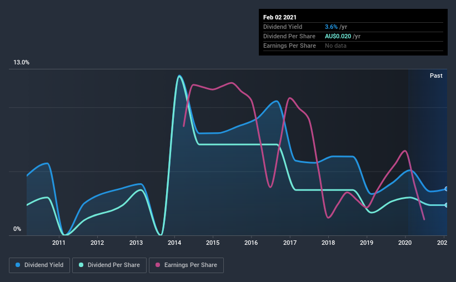Click the blue Dividend Yield legend dot

[x=18, y=265]
